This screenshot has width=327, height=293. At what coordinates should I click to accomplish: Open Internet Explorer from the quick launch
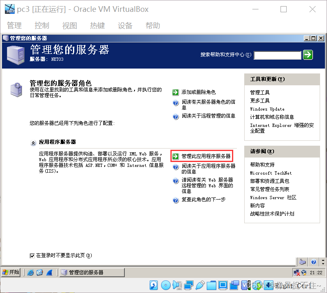click(x=31, y=273)
